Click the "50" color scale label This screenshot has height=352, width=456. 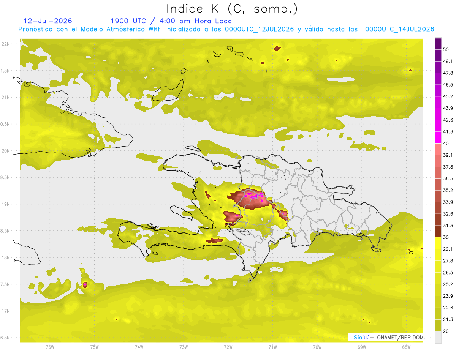(x=446, y=49)
